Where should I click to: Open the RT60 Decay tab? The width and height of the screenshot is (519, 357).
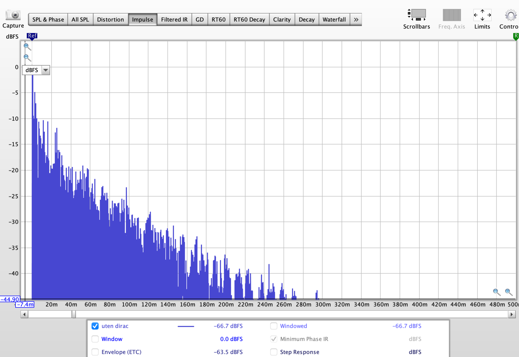pos(249,20)
